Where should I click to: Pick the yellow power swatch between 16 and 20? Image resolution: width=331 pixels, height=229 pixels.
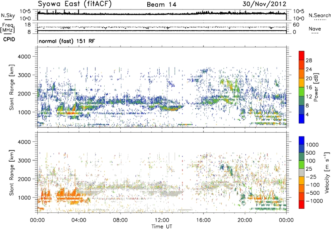click(302, 83)
